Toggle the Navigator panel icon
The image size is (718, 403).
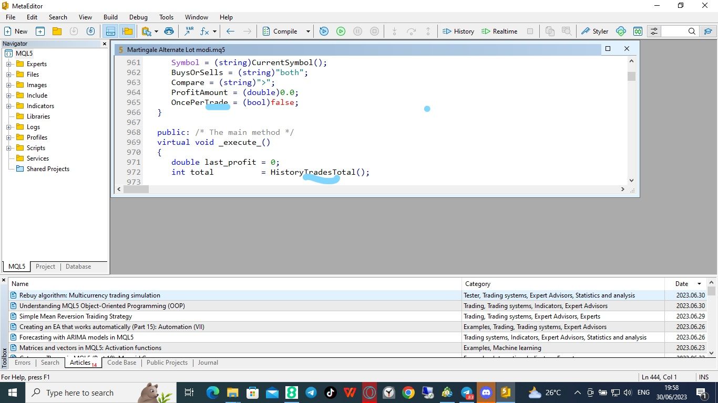click(x=127, y=31)
